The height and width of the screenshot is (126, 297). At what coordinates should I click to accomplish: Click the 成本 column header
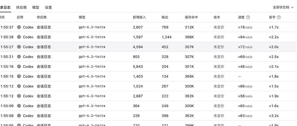coord(217,17)
